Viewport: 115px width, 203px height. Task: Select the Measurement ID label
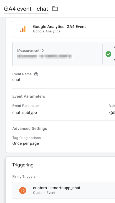pos(30,51)
